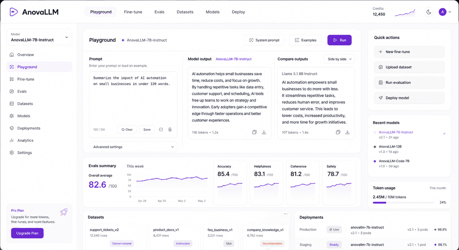This screenshot has height=250, width=459.
Task: Select the Playground top tab
Action: coord(101,12)
